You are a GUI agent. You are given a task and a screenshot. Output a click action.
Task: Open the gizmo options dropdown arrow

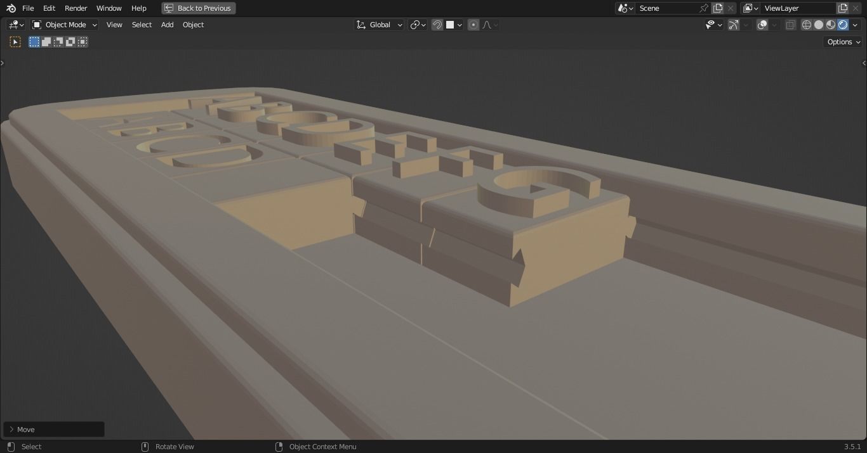click(746, 25)
